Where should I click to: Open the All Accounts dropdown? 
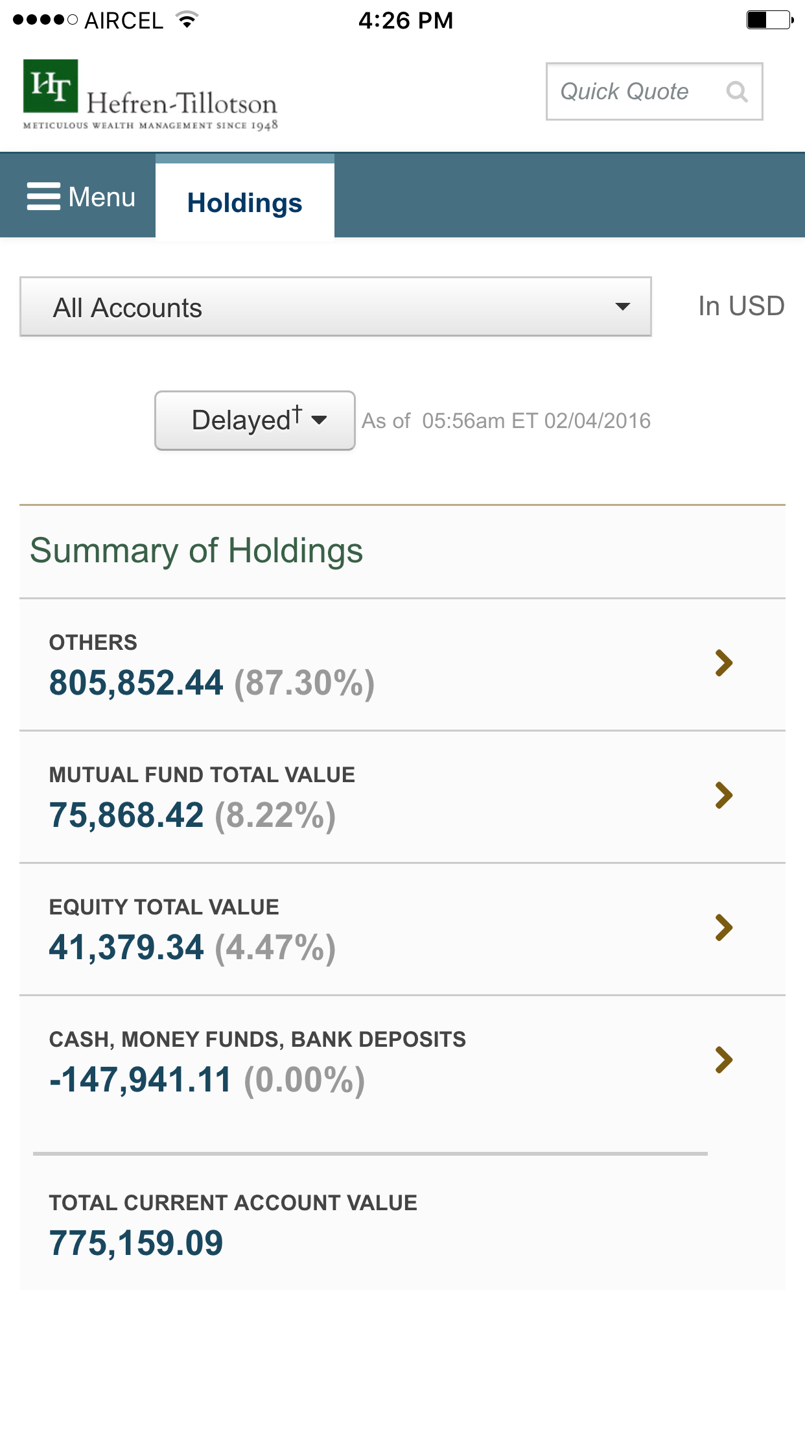tap(335, 307)
